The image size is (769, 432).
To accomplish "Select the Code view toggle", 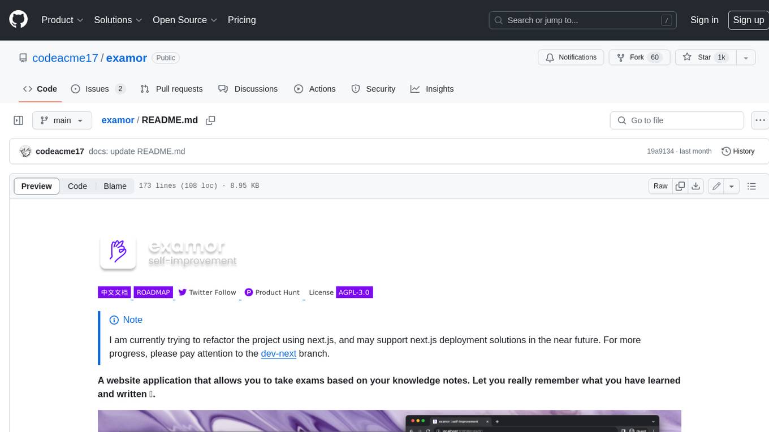I will tap(77, 186).
